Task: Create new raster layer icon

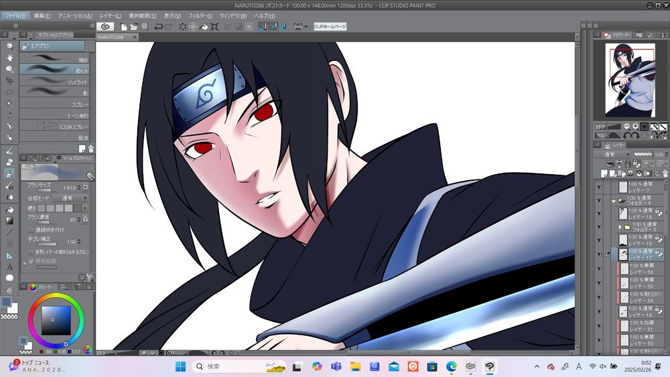Action: tap(604, 173)
